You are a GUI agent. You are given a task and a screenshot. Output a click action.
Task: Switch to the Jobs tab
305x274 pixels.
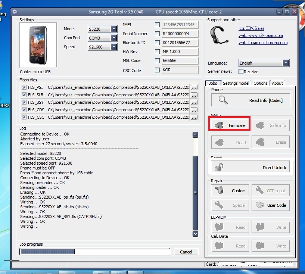pyautogui.click(x=213, y=83)
